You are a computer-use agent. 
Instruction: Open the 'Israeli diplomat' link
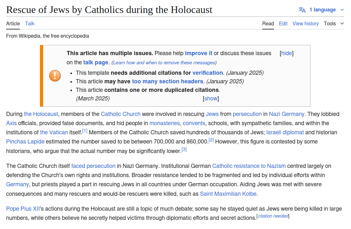(x=285, y=132)
